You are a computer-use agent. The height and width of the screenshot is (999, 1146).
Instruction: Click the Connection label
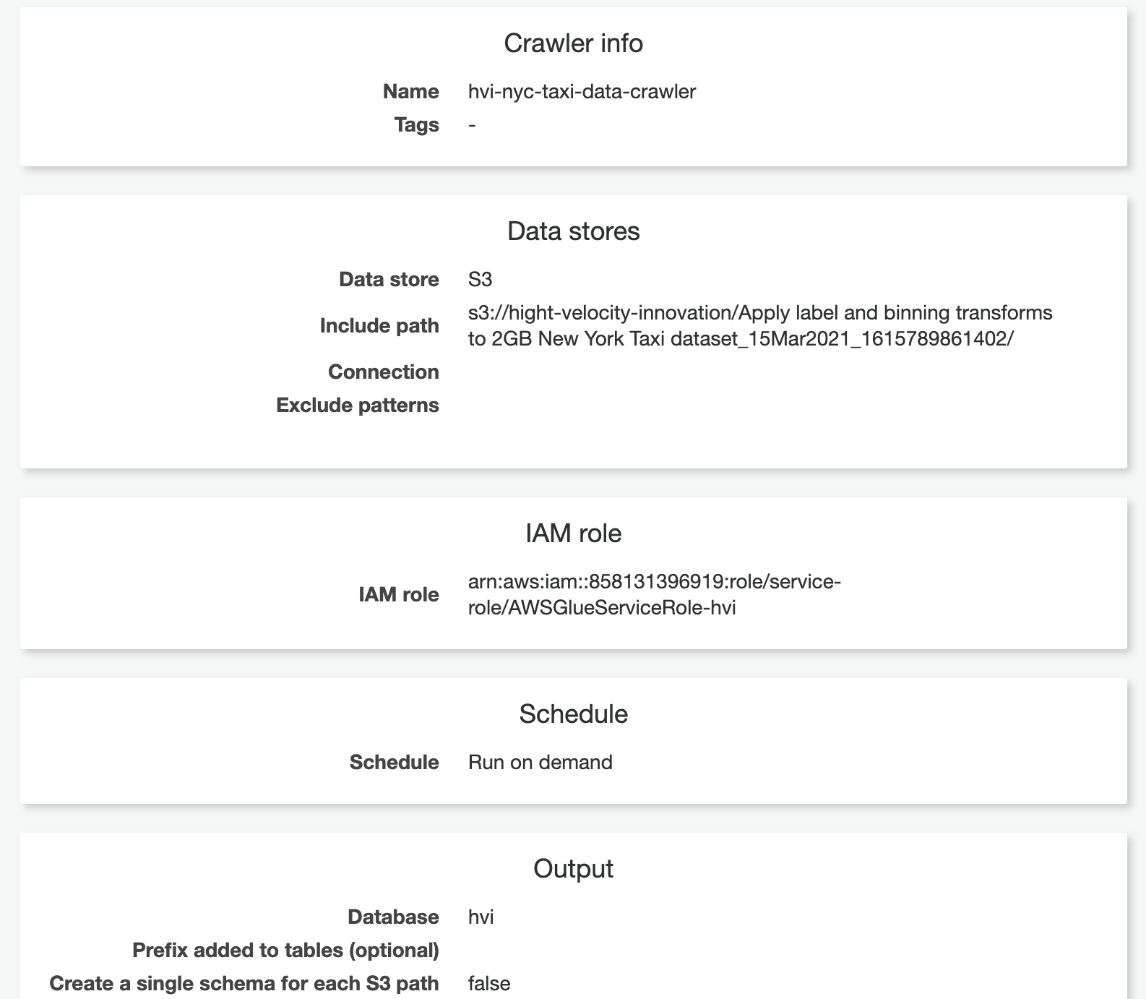pyautogui.click(x=383, y=372)
